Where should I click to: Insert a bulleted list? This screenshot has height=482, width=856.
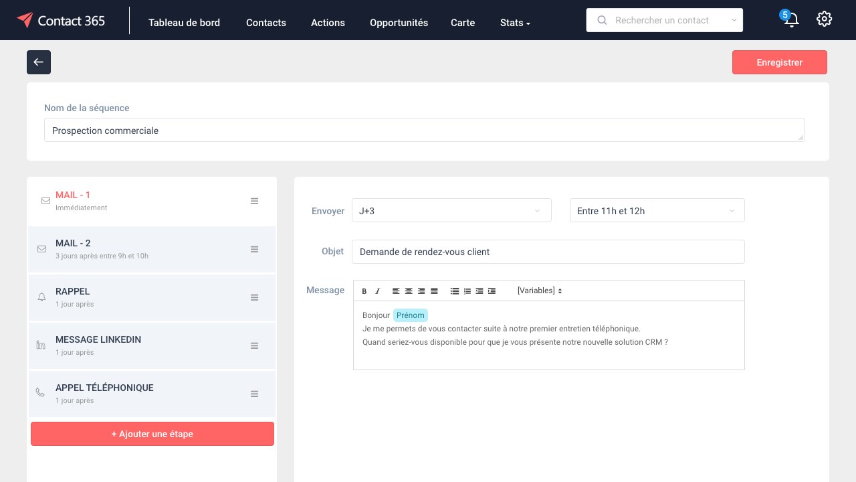point(455,291)
